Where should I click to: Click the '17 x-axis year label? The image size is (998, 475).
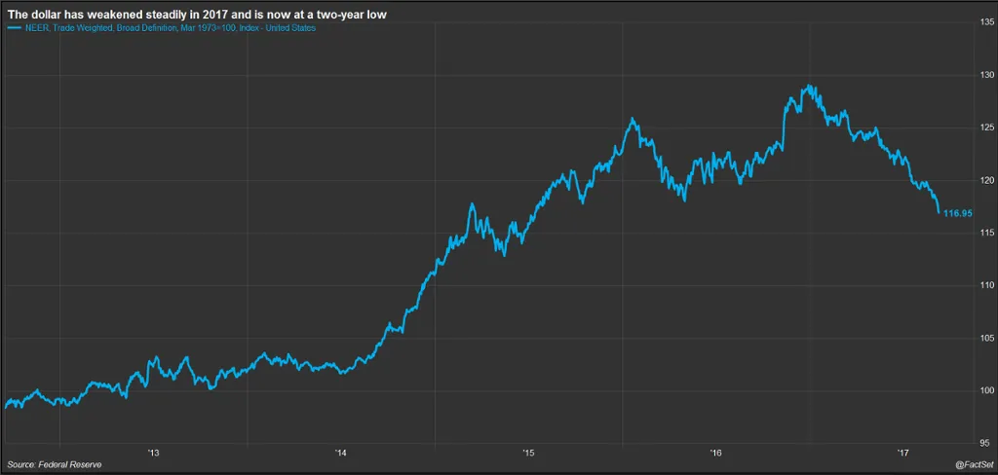[x=903, y=453]
